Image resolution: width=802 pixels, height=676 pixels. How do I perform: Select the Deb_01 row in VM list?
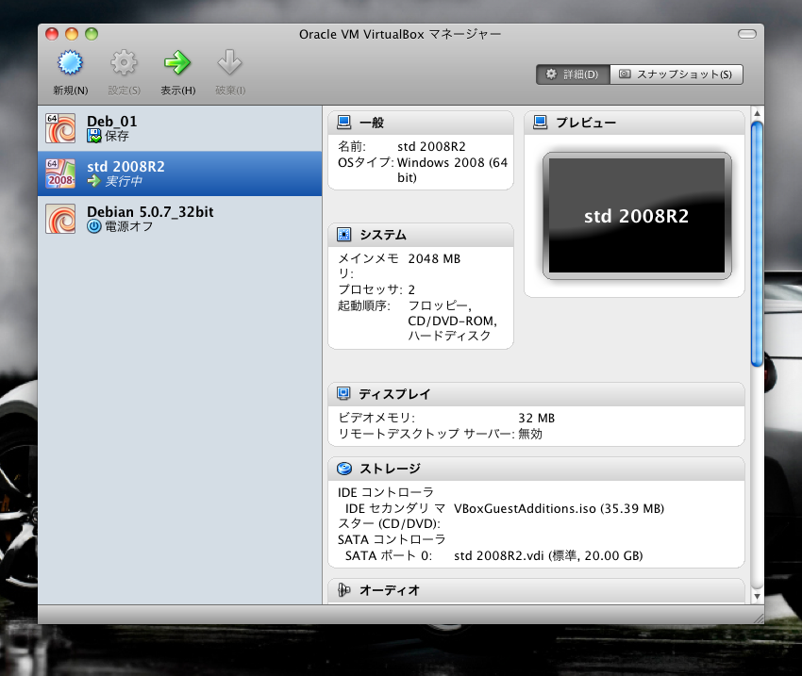pos(180,128)
